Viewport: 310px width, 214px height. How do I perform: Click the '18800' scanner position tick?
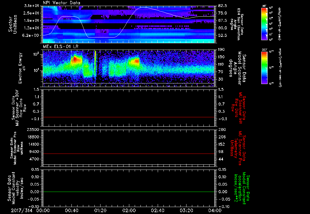pos(34,137)
